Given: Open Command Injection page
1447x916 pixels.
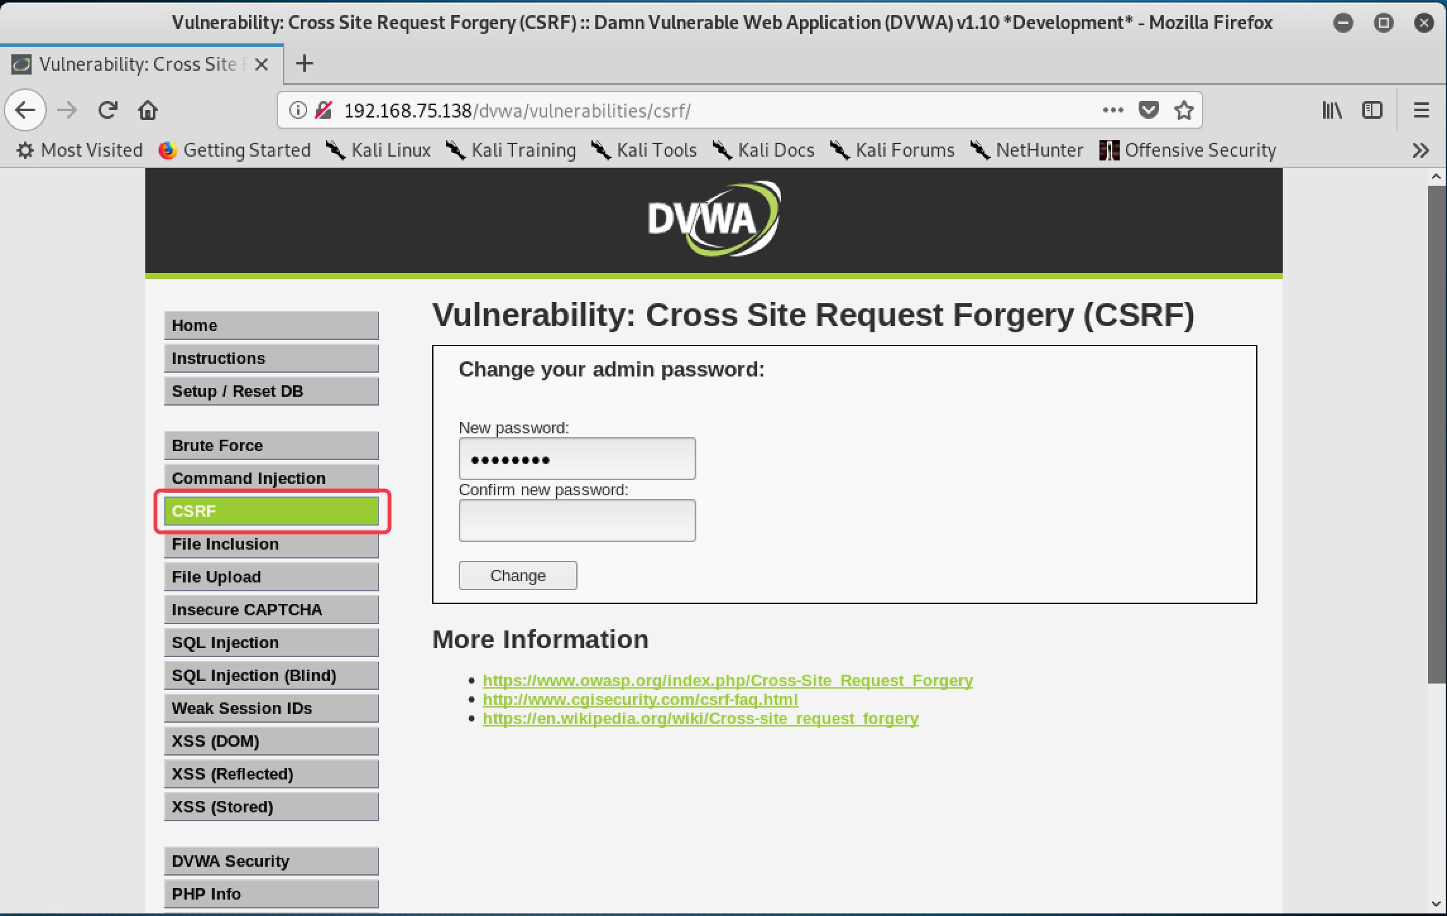Looking at the screenshot, I should [272, 478].
